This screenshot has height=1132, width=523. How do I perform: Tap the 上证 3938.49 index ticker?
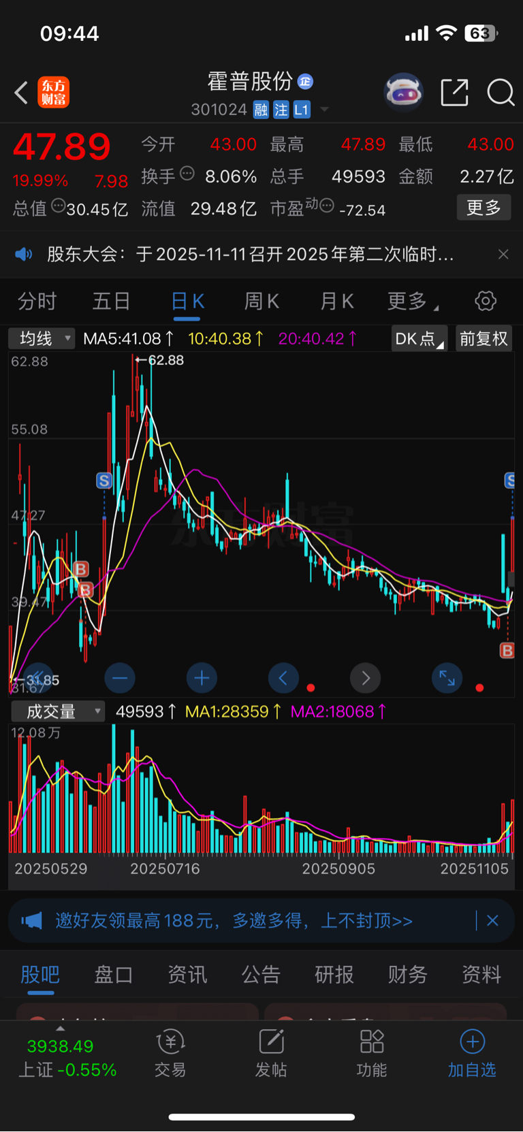click(67, 1058)
